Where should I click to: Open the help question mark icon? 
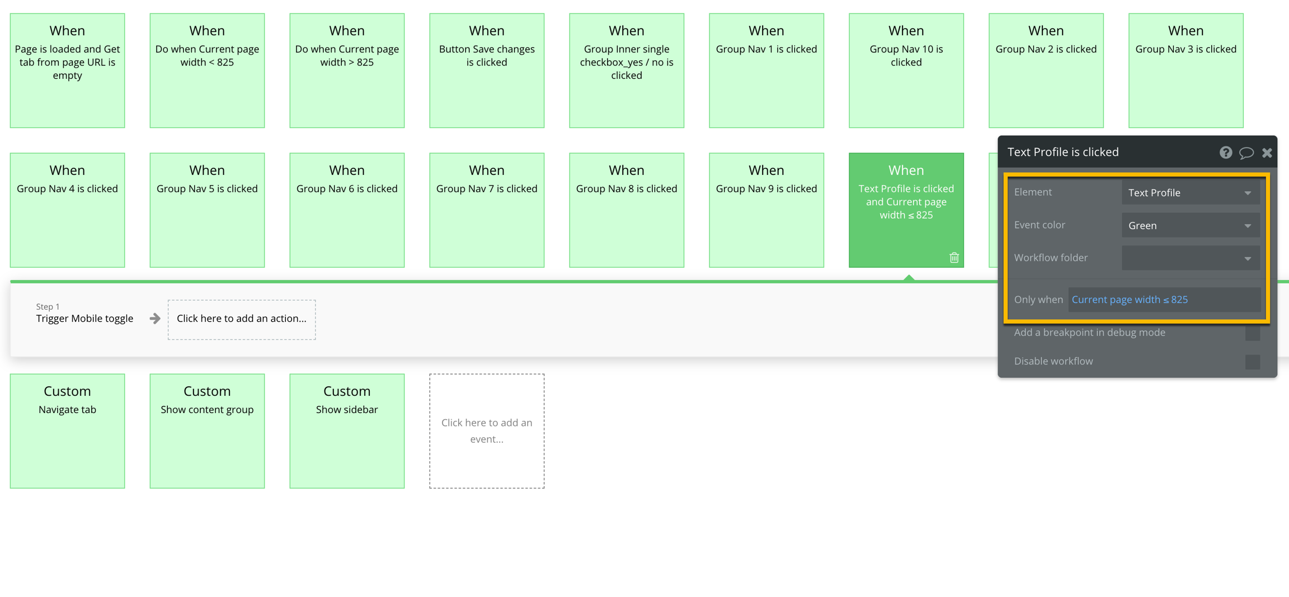coord(1225,153)
